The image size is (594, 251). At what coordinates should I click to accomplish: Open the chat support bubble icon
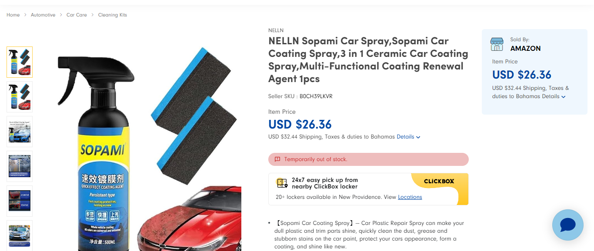[567, 225]
